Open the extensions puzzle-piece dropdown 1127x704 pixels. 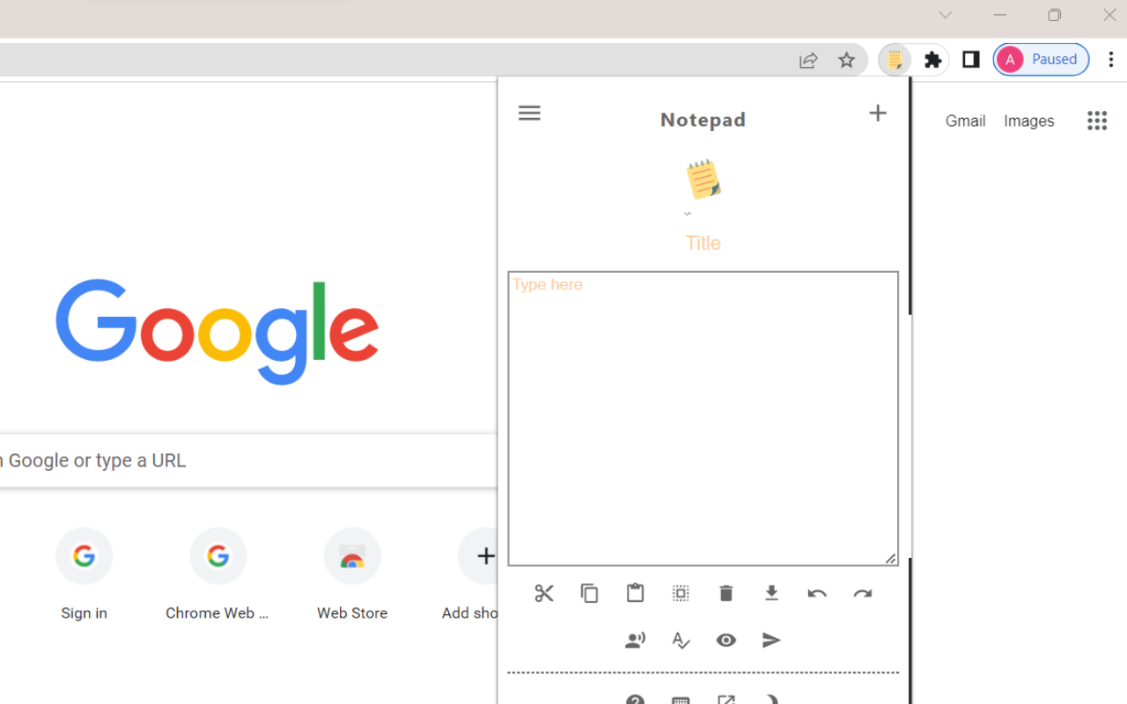tap(932, 59)
